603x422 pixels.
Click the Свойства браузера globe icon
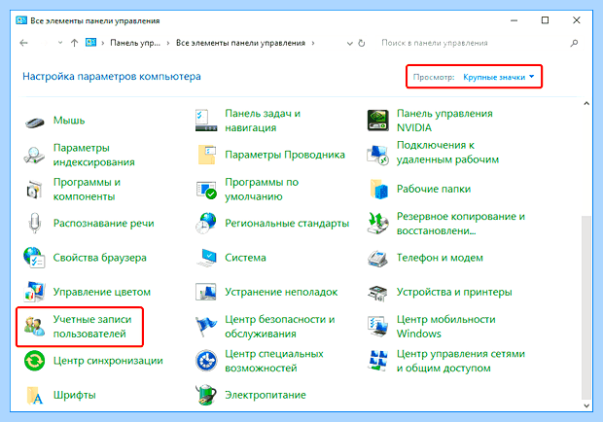click(x=34, y=258)
